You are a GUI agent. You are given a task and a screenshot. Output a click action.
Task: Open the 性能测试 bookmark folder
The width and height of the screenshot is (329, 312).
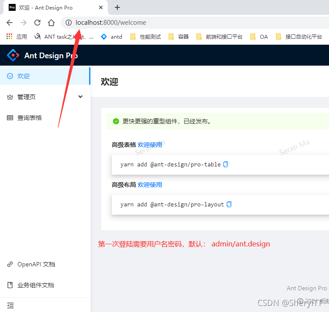[x=146, y=37]
